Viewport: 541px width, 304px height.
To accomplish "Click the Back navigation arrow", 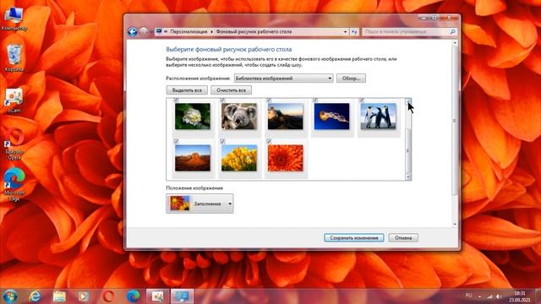I will click(133, 32).
